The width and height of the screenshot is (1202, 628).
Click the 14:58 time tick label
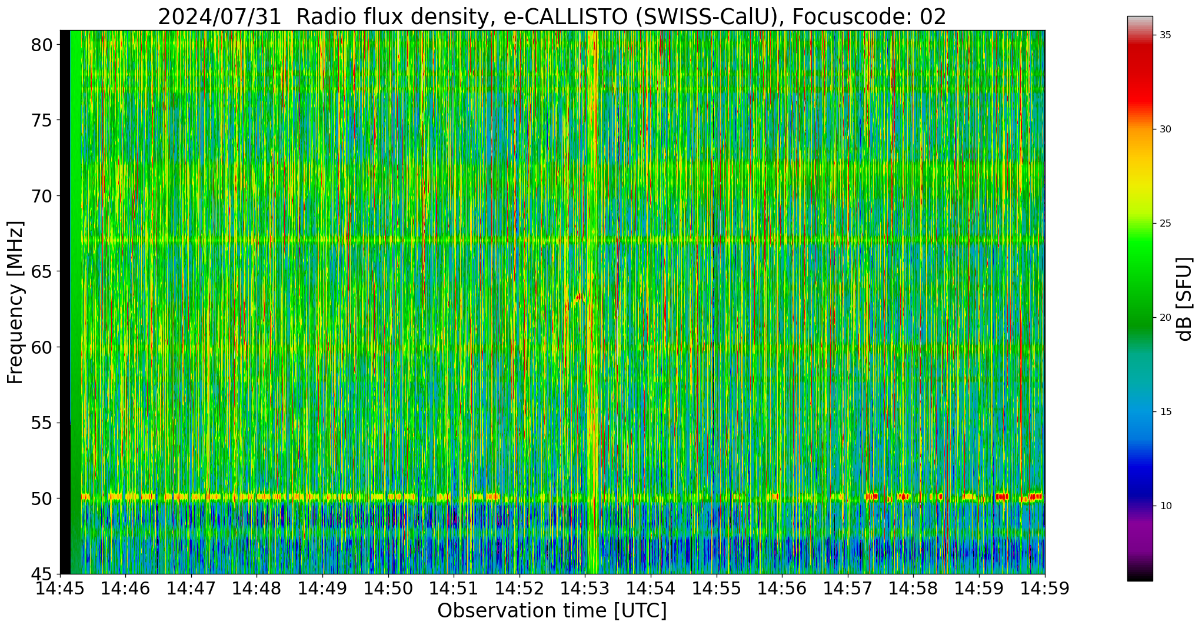tap(913, 588)
